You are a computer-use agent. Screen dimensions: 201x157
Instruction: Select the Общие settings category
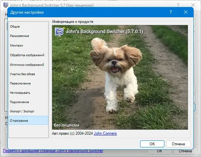[x=28, y=27]
